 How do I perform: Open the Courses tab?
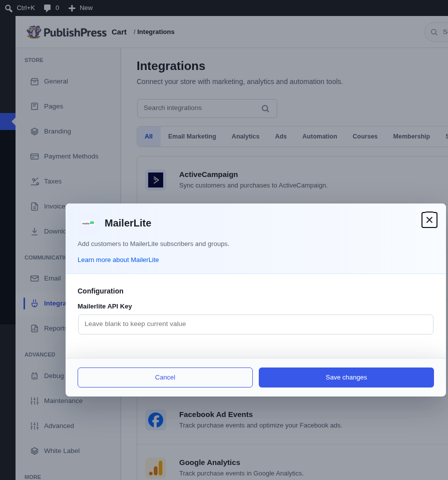point(365,136)
